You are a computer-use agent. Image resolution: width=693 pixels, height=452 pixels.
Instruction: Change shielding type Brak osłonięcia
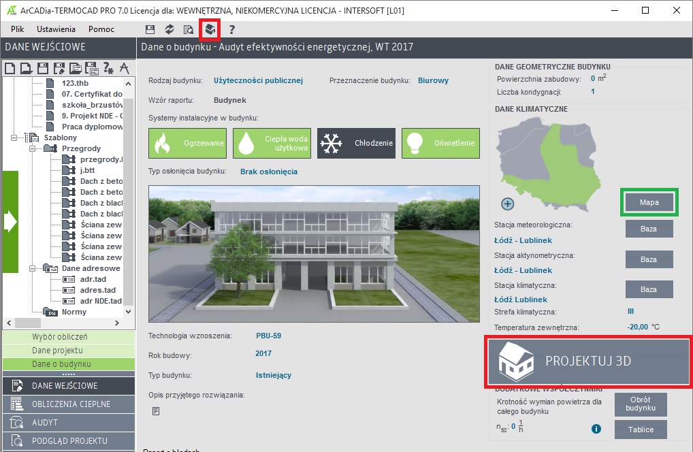click(269, 172)
